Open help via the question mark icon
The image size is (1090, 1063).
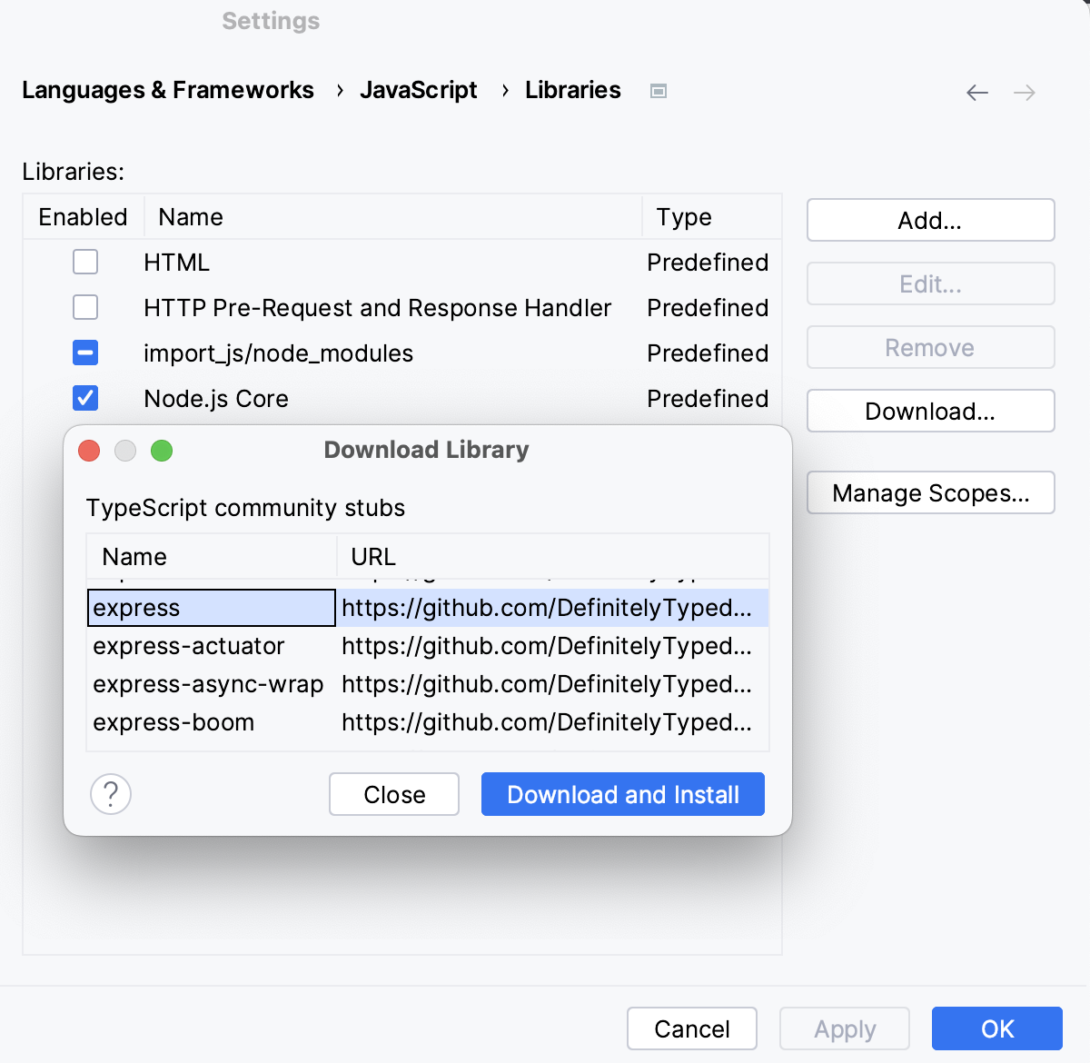tap(111, 794)
